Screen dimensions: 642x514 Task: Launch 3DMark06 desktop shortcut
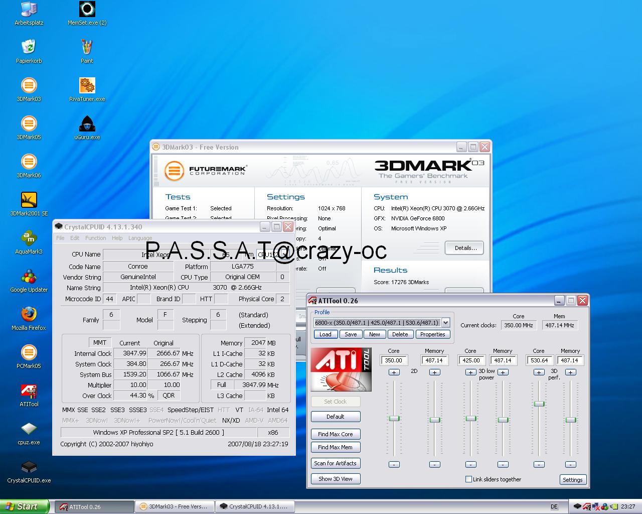[x=29, y=166]
